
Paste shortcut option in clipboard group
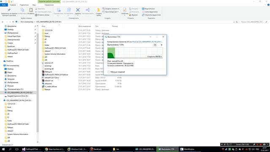(x=42, y=15)
